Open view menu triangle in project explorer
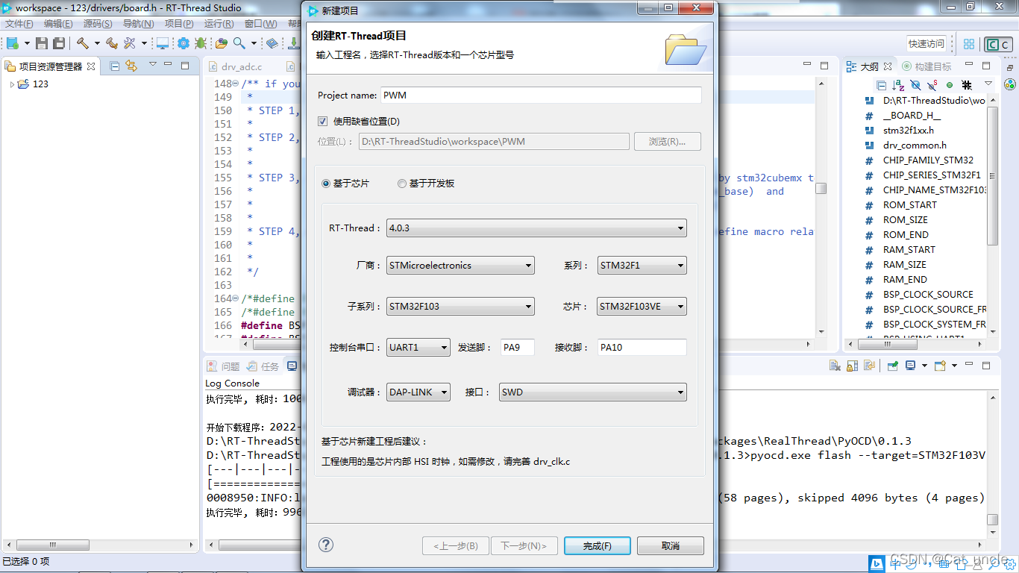The image size is (1019, 573). pyautogui.click(x=153, y=65)
